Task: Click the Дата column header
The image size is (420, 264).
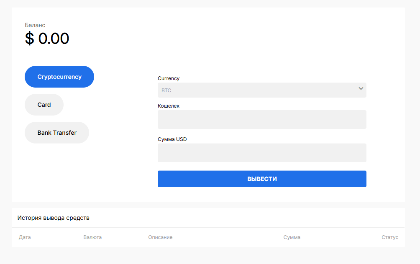Action: [25, 237]
